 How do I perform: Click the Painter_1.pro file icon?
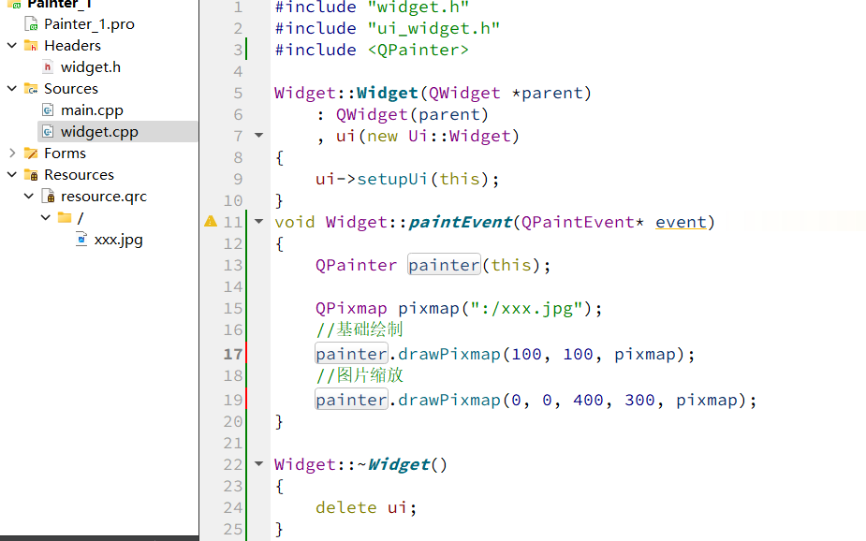(32, 23)
